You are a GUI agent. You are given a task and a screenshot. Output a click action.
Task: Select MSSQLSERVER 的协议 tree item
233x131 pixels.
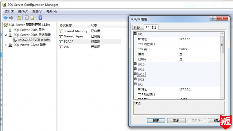coord(34,40)
